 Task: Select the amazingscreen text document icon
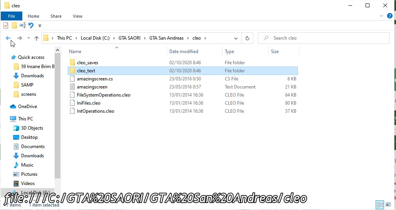pos(72,87)
